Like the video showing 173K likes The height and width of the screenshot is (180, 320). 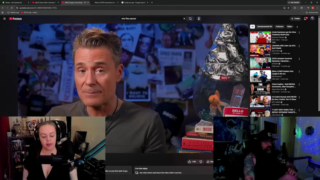(x=192, y=162)
